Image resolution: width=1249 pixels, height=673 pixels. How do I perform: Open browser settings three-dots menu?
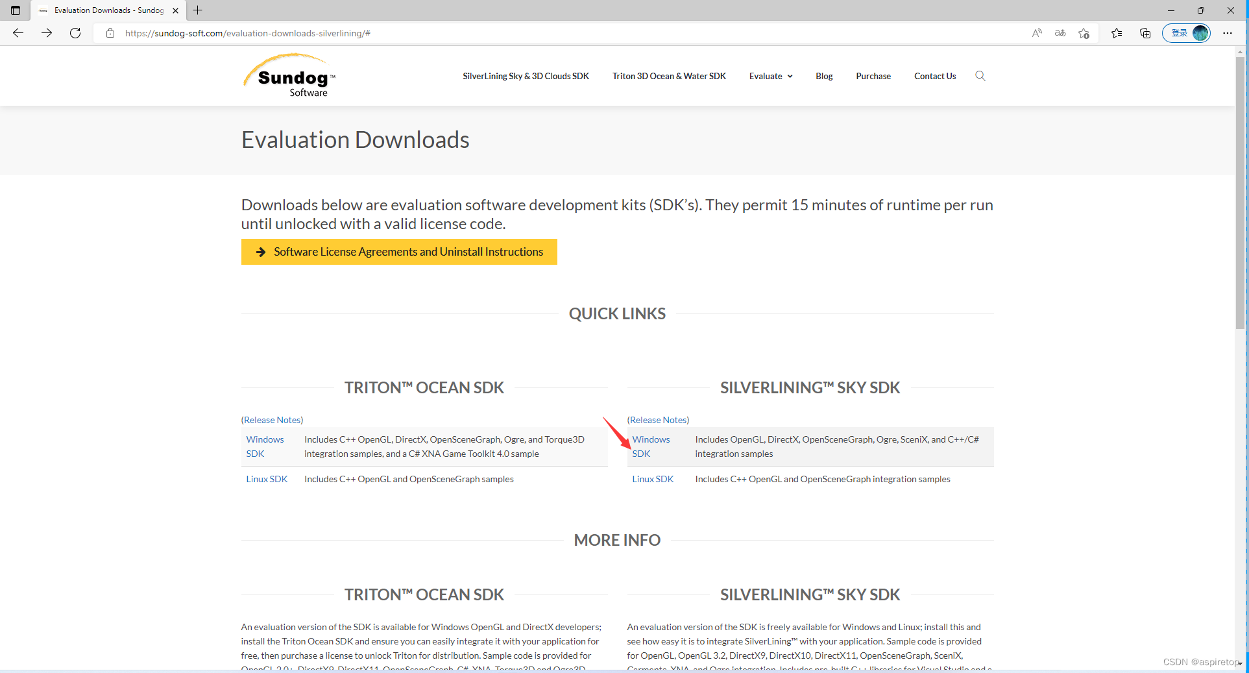[1228, 33]
